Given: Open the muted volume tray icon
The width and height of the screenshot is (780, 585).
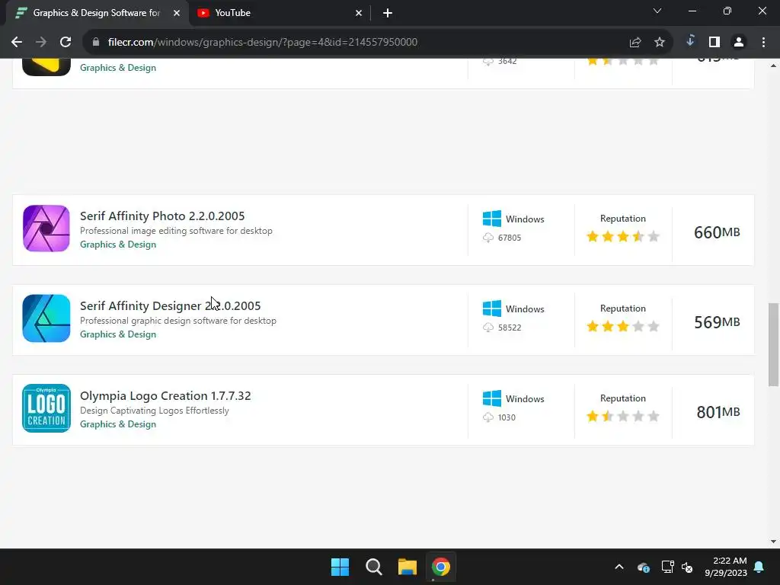Looking at the screenshot, I should point(688,567).
